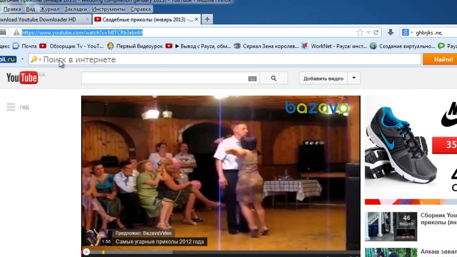
Task: Close the Youtube Downloader HD tab
Action: [87, 20]
